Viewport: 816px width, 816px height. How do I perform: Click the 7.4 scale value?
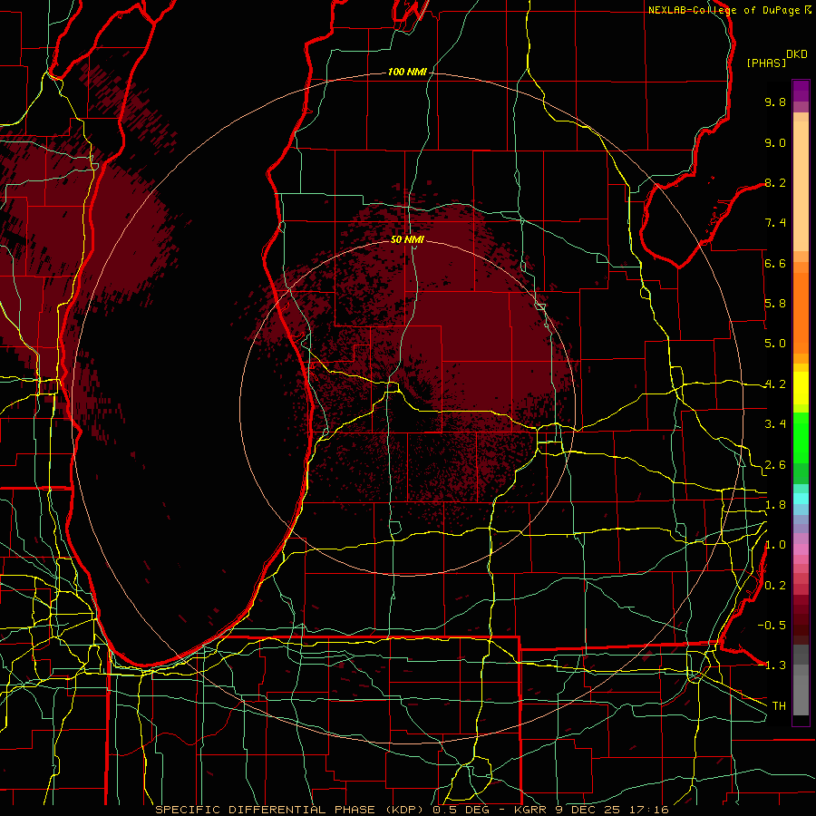pyautogui.click(x=775, y=223)
